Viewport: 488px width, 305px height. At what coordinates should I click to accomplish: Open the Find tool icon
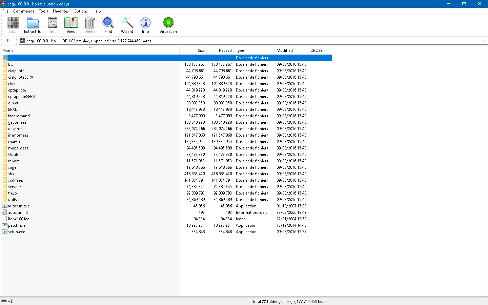click(x=108, y=24)
